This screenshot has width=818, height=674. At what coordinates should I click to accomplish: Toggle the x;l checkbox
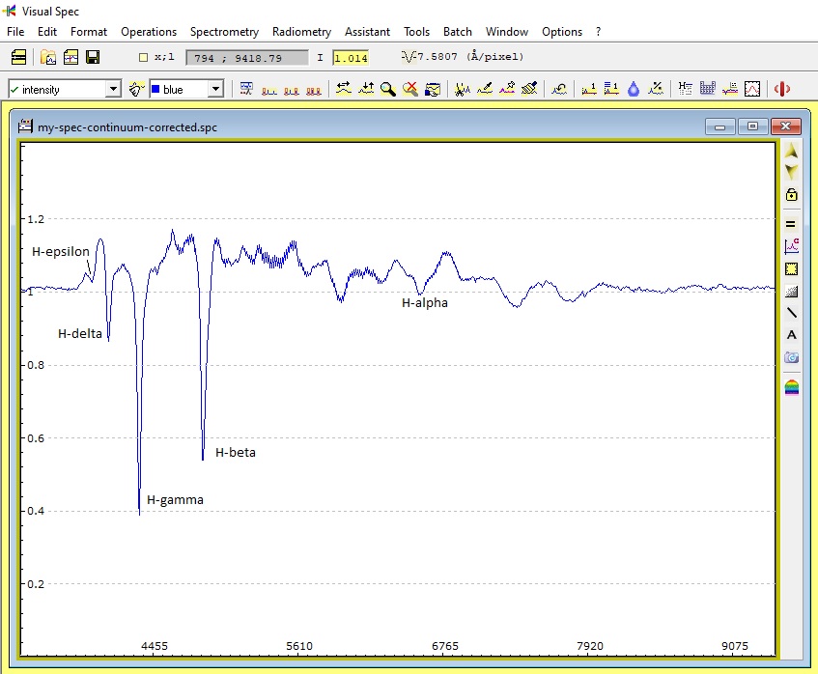click(x=144, y=57)
